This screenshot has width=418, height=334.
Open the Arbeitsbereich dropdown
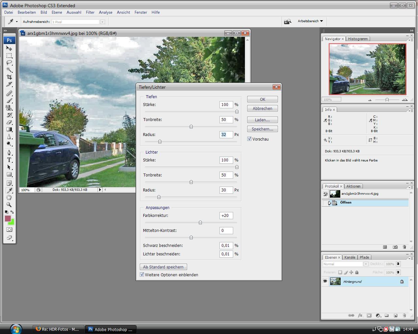point(310,21)
